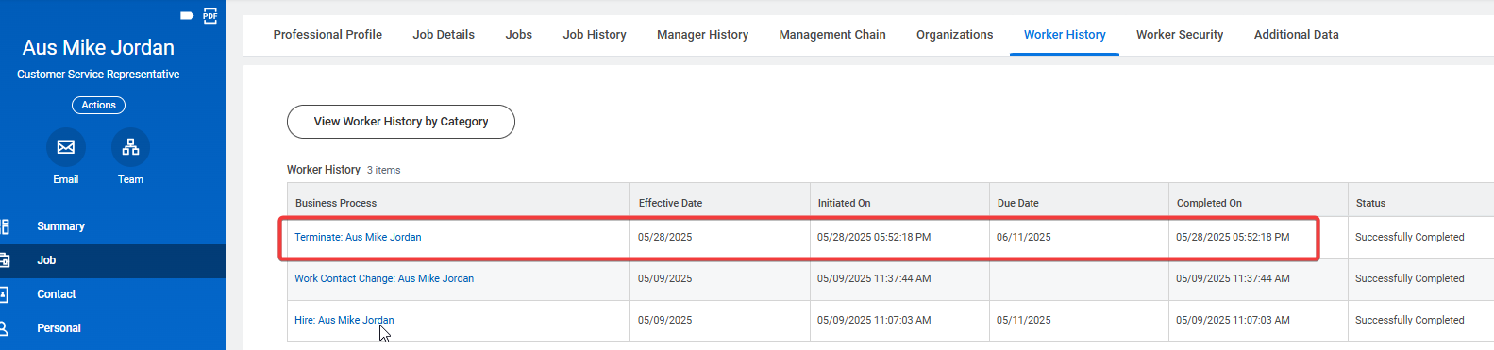
Task: Open the Job Details tab
Action: 444,35
